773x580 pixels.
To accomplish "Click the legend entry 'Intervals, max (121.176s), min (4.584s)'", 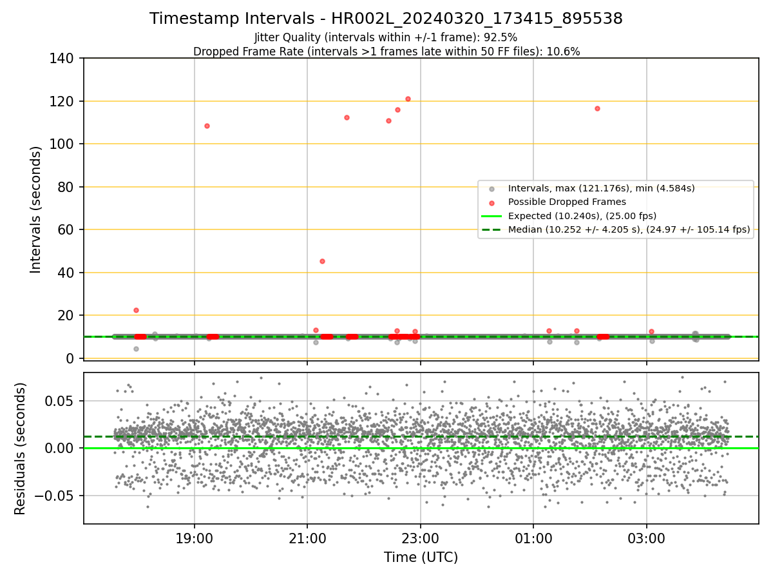I will click(x=601, y=189).
